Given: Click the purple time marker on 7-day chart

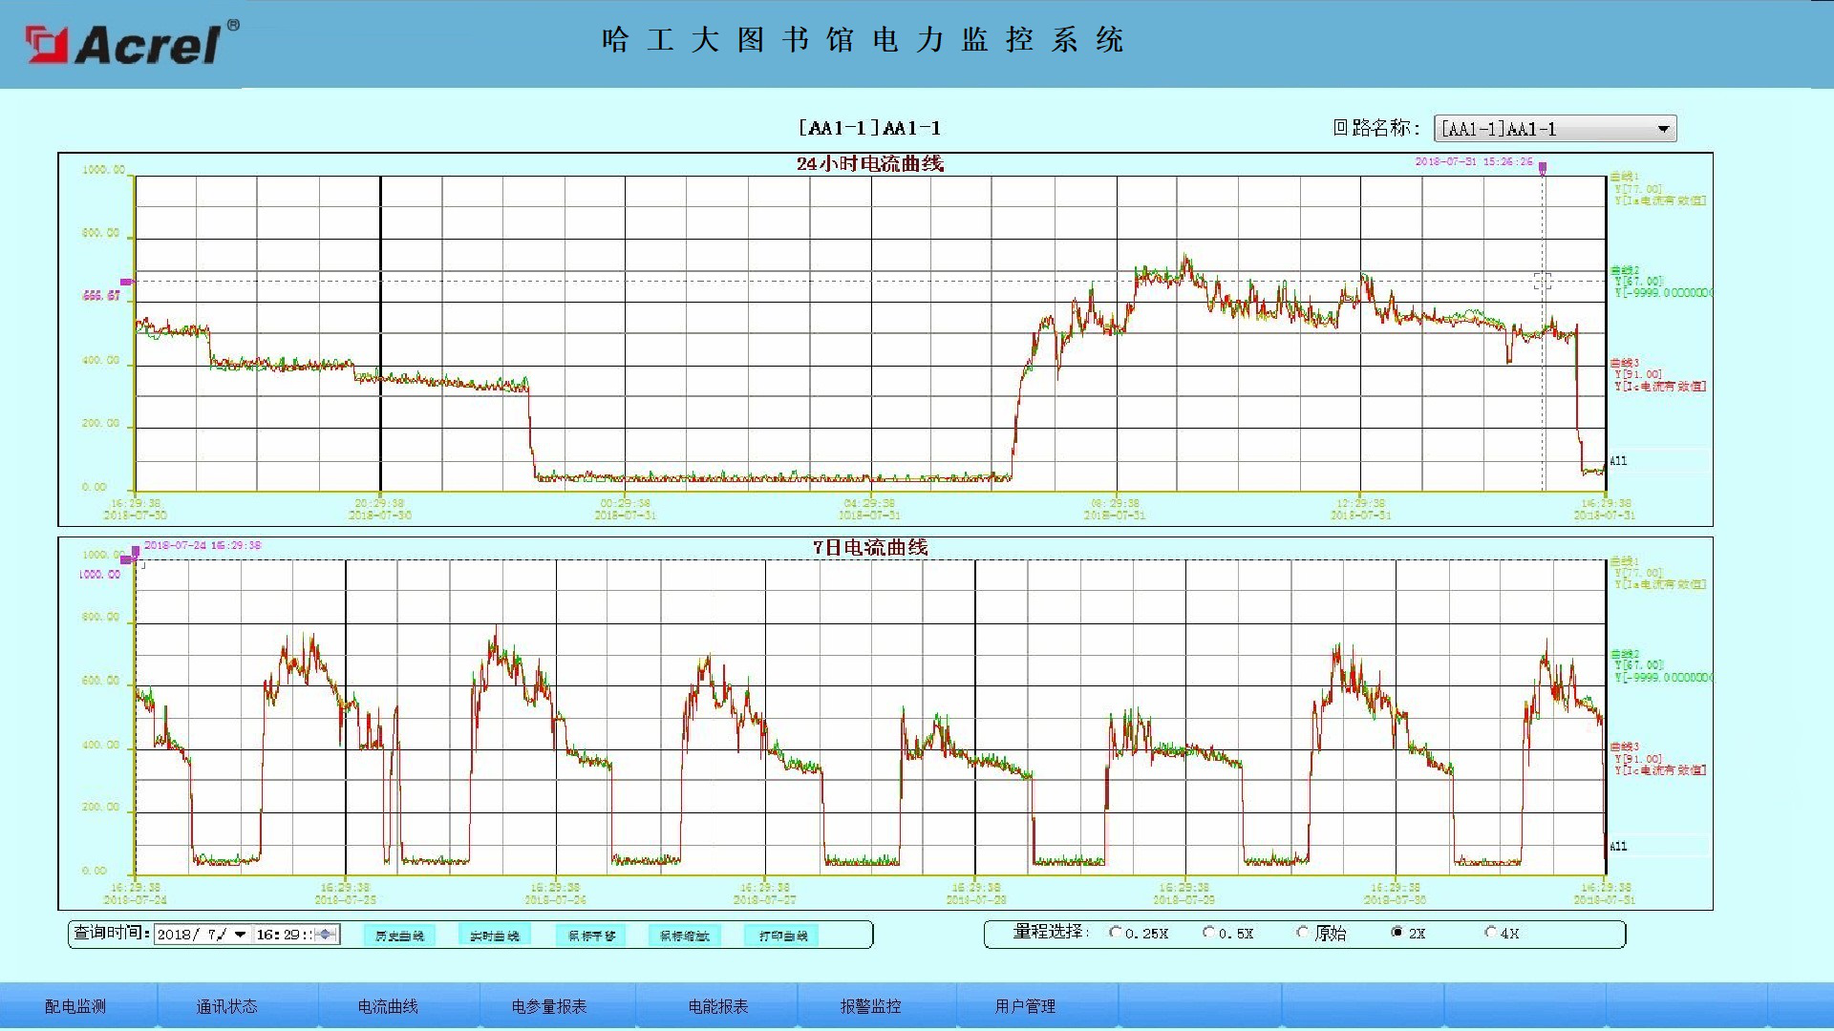Looking at the screenshot, I should 136,552.
